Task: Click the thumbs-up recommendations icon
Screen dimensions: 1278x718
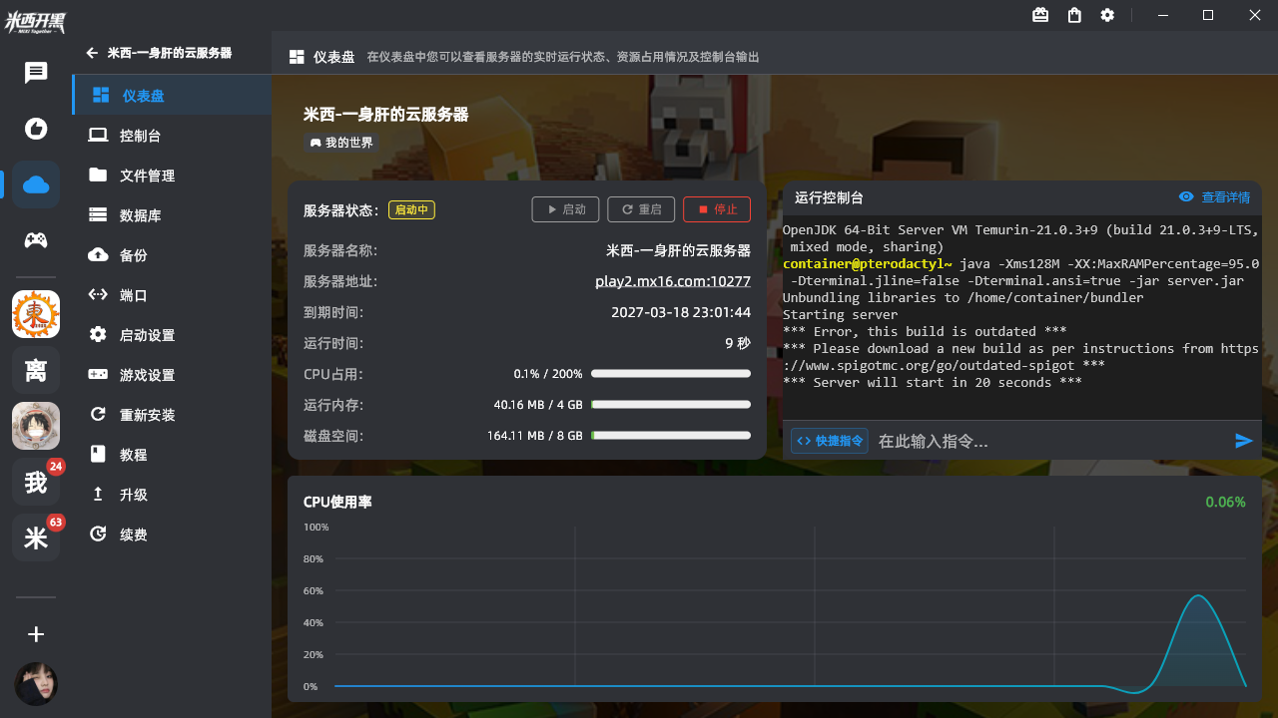Action: [x=36, y=129]
